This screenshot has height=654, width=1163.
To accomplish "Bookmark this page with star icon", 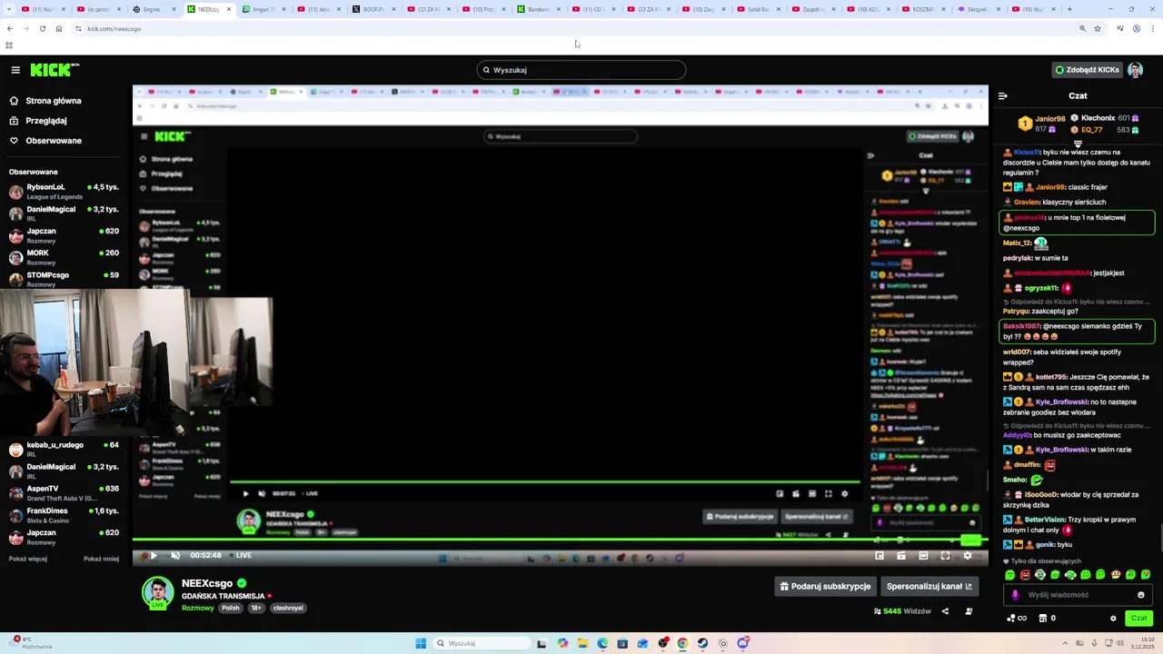I will click(1098, 28).
